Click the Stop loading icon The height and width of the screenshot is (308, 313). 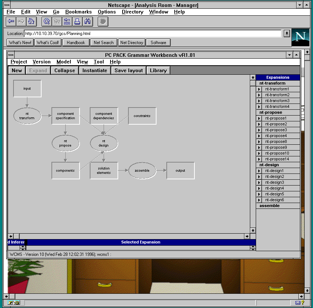[103, 22]
